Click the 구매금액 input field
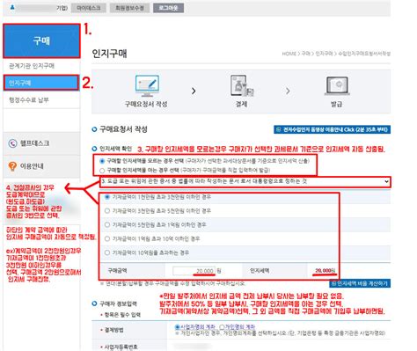417x351 pixels. point(194,271)
